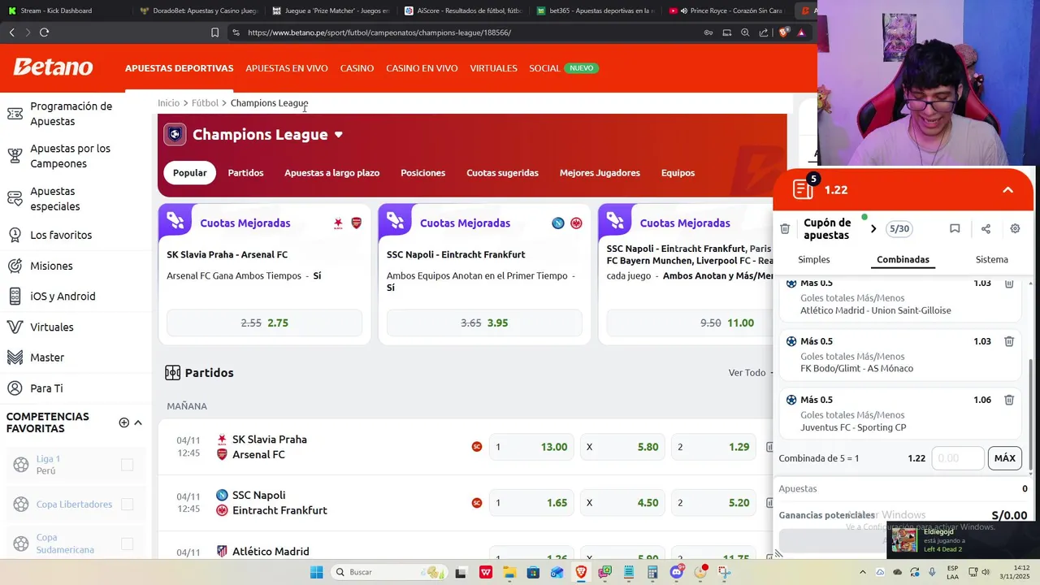Viewport: 1040px width, 585px height.
Task: Select improved odds 3.95 Napoli - Frankfurt
Action: pos(484,323)
